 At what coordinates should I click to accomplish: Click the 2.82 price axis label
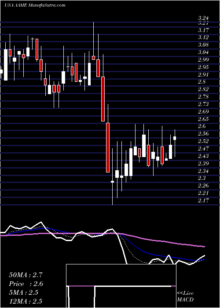click(203, 89)
